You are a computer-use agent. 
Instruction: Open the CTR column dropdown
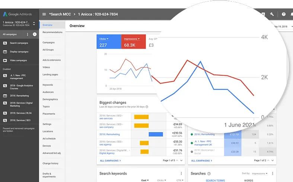(x=180, y=180)
